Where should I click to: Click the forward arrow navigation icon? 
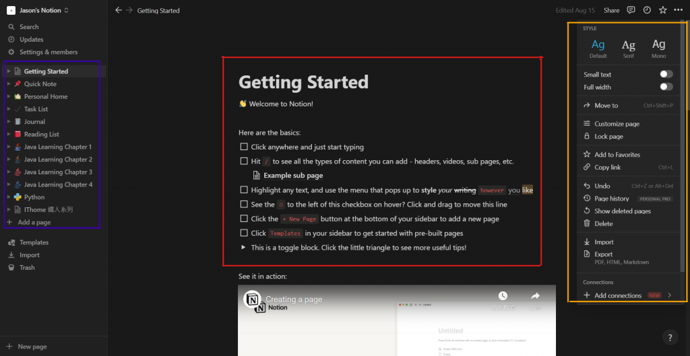(x=129, y=10)
